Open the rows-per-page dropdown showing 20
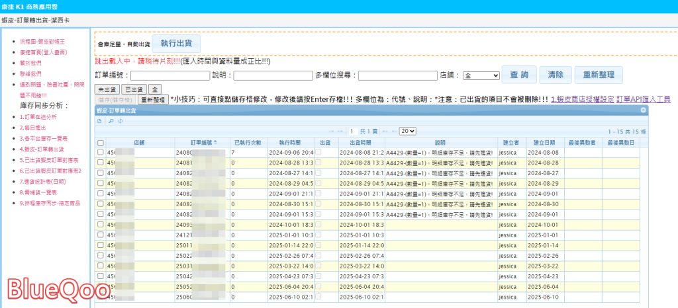Image resolution: width=678 pixels, height=308 pixels. (407, 132)
